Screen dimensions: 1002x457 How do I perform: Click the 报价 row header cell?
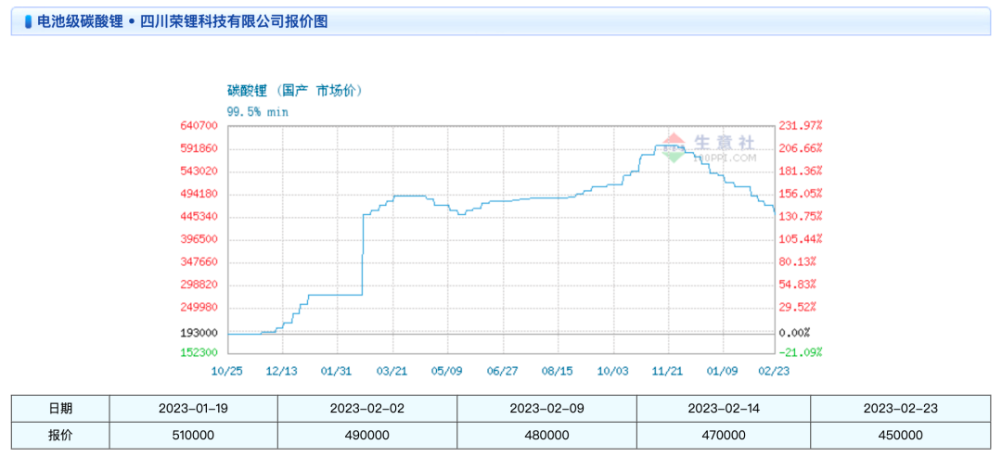pos(60,436)
